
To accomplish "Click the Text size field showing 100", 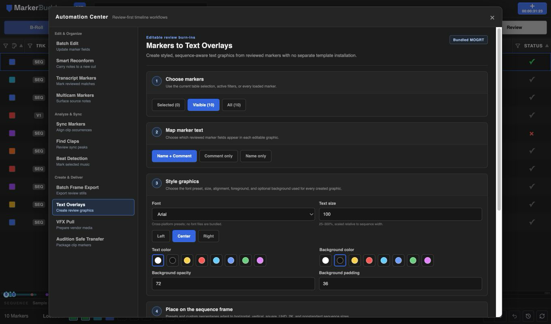I will (x=400, y=214).
